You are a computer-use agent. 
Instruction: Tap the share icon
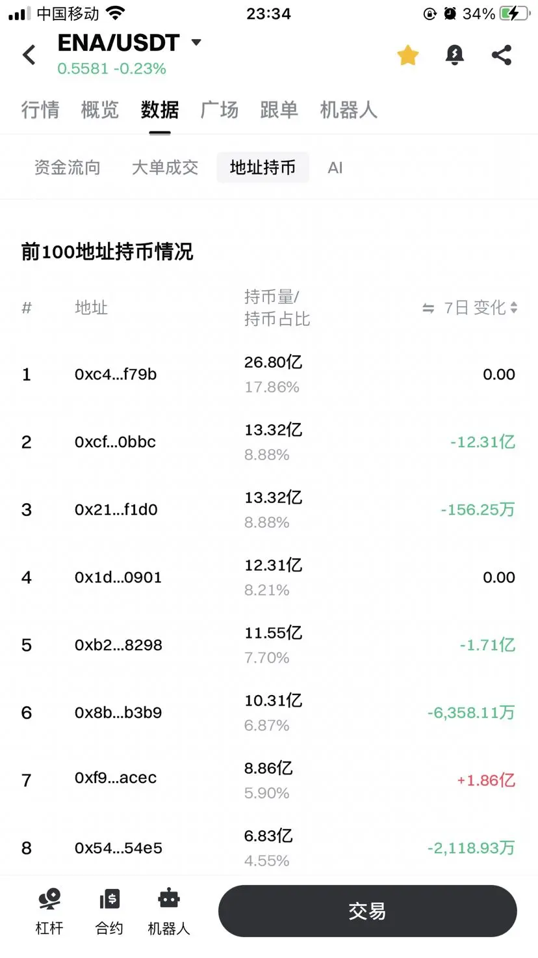[x=502, y=55]
